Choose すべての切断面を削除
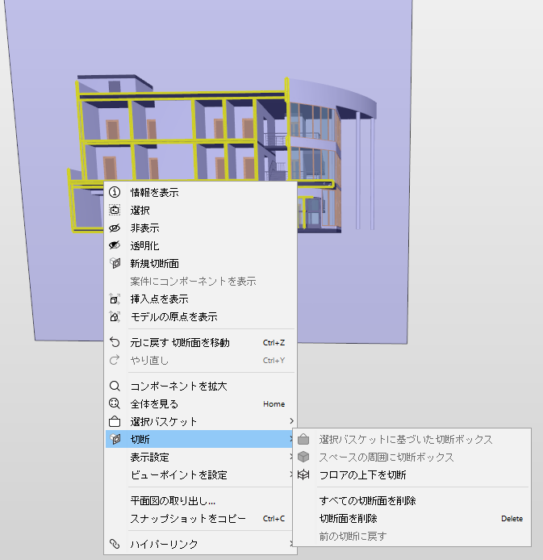The image size is (543, 560). point(411,500)
